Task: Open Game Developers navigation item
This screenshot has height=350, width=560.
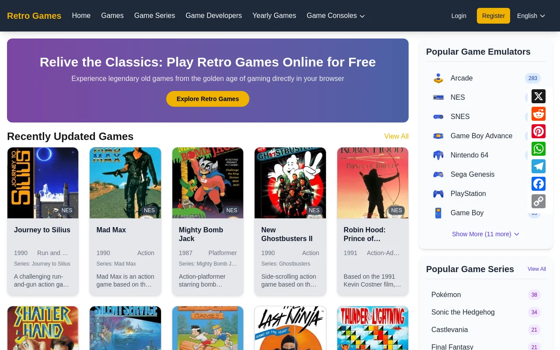Action: (x=213, y=16)
